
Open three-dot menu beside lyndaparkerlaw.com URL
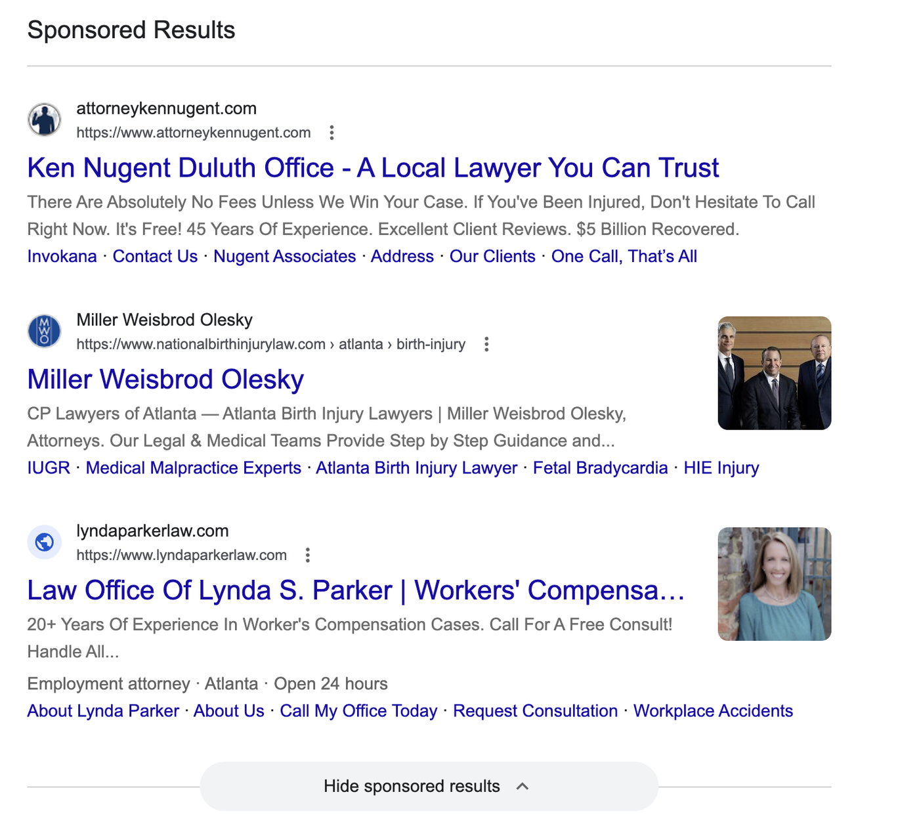pyautogui.click(x=308, y=555)
